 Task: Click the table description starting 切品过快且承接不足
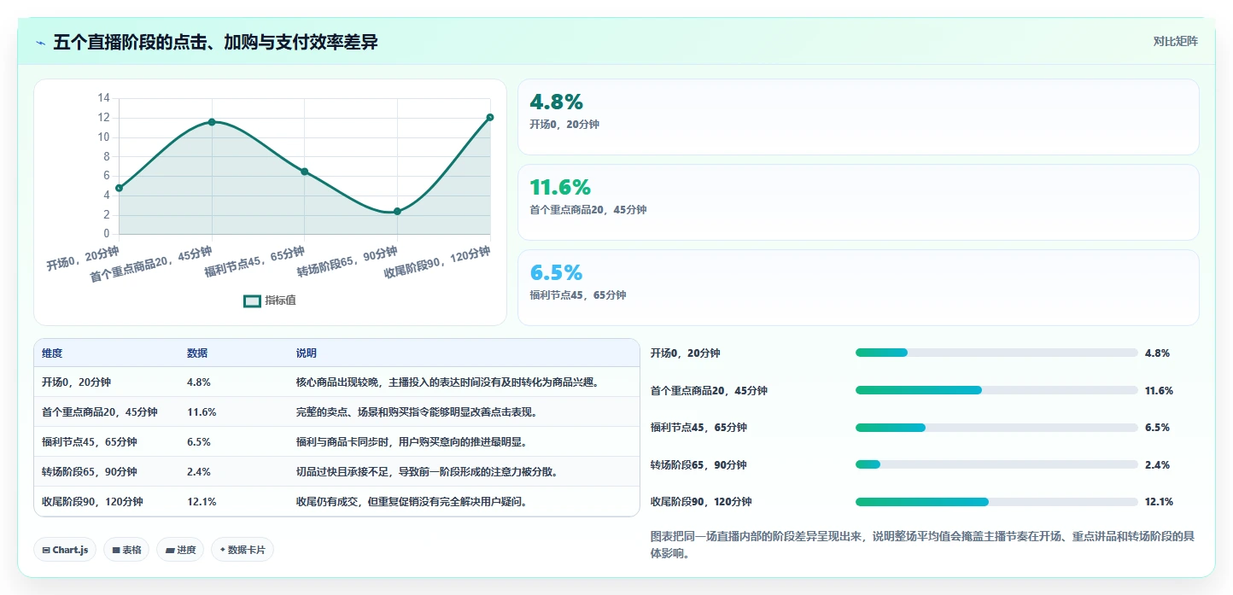pos(427,472)
